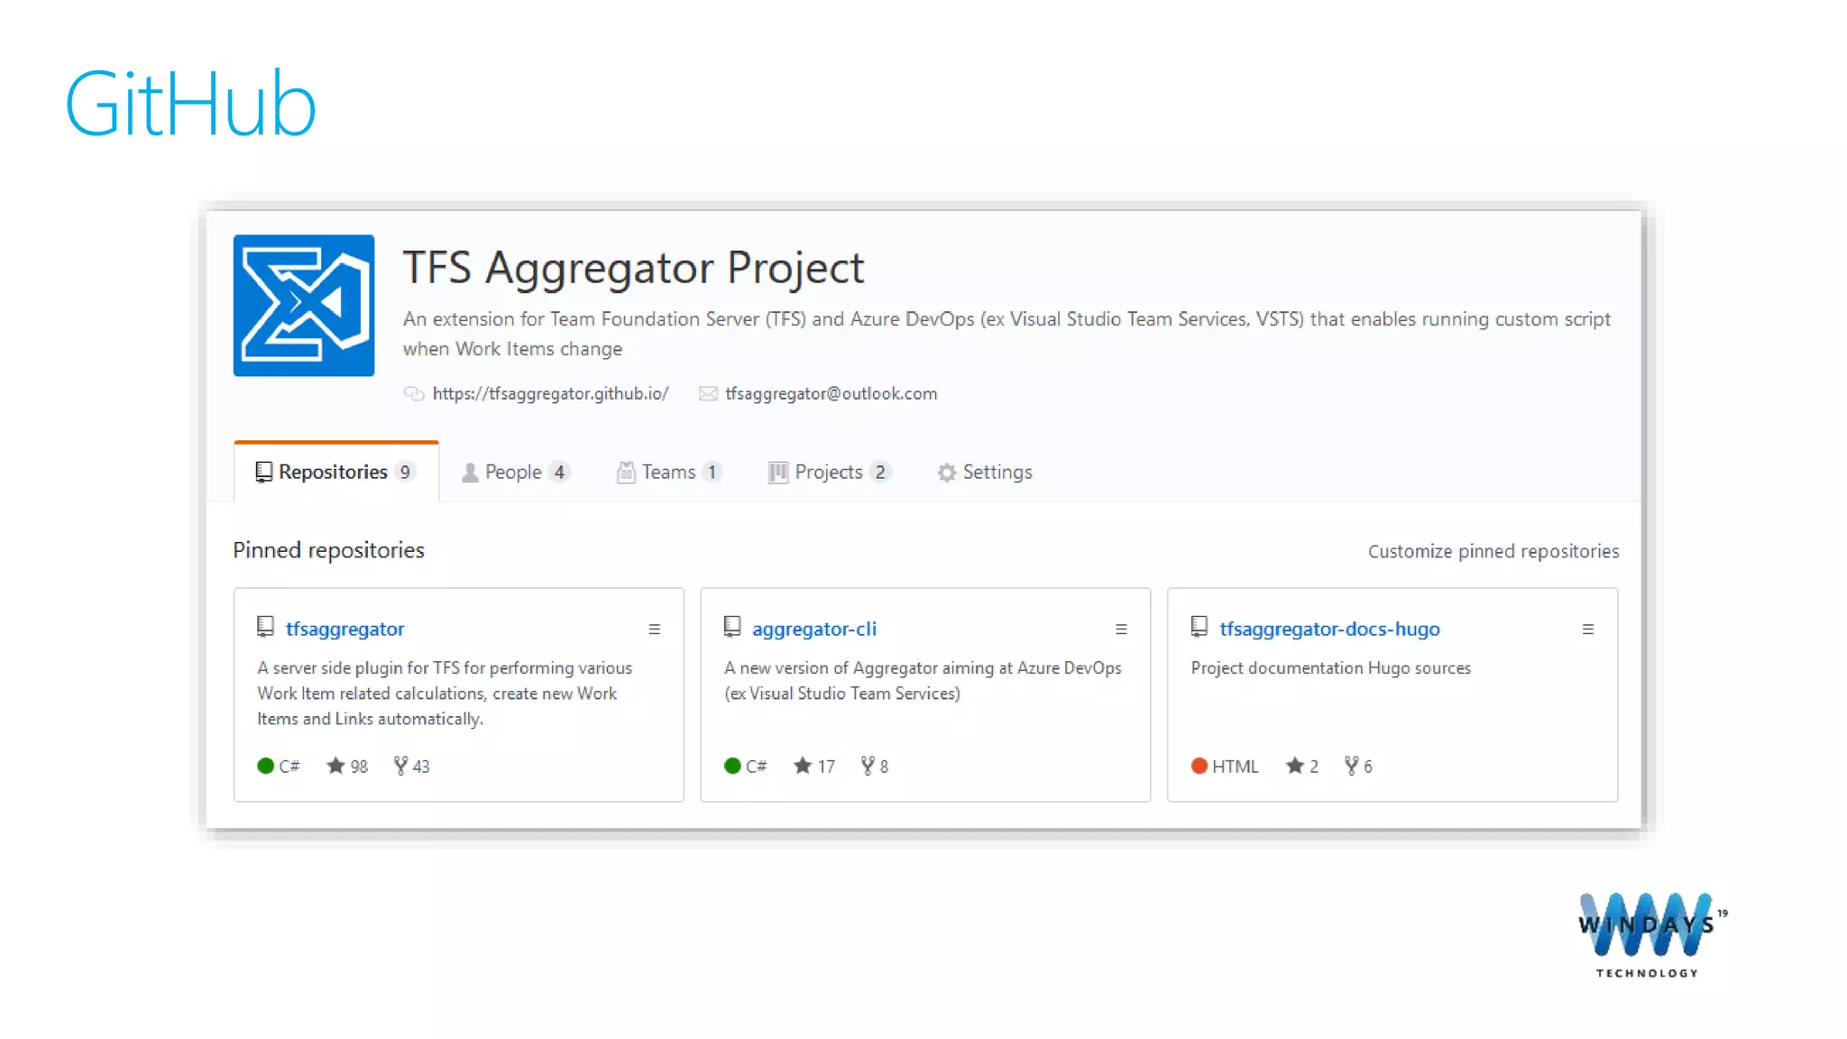Click the green C# language dot on aggregator-cli

(732, 766)
